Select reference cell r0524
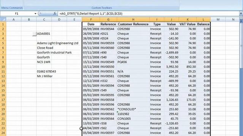Viewport: 243px width, 136px height. tap(108, 39)
